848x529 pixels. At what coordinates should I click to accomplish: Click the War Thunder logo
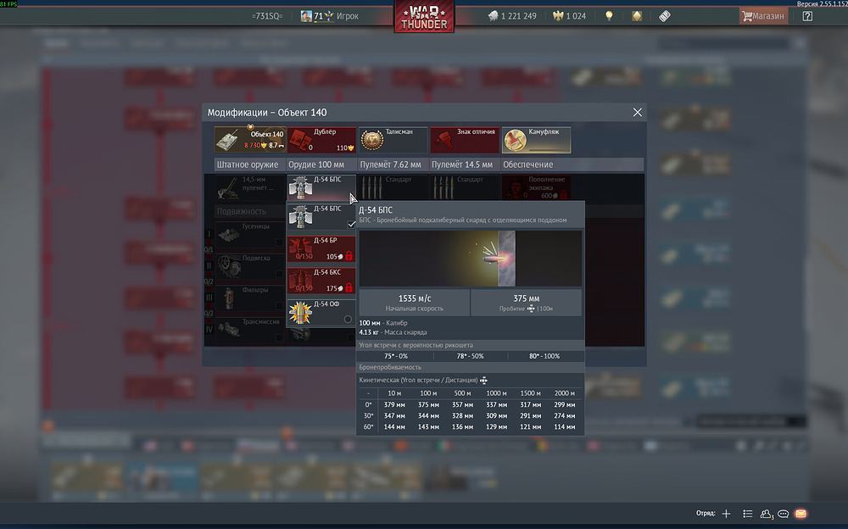[x=424, y=16]
